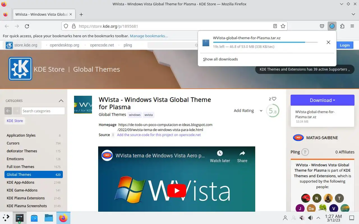Reload the current page
Screen dimensions: 359x224
click(x=27, y=26)
